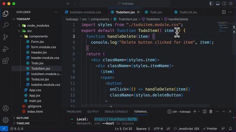Screen dimensions: 236x132
Task: Open the Source Control view
Action: 6,37
